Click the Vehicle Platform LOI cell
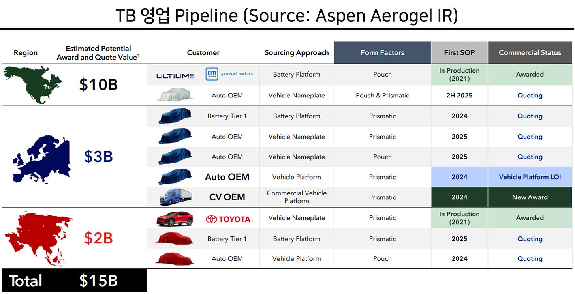575x294 pixels. click(x=530, y=177)
